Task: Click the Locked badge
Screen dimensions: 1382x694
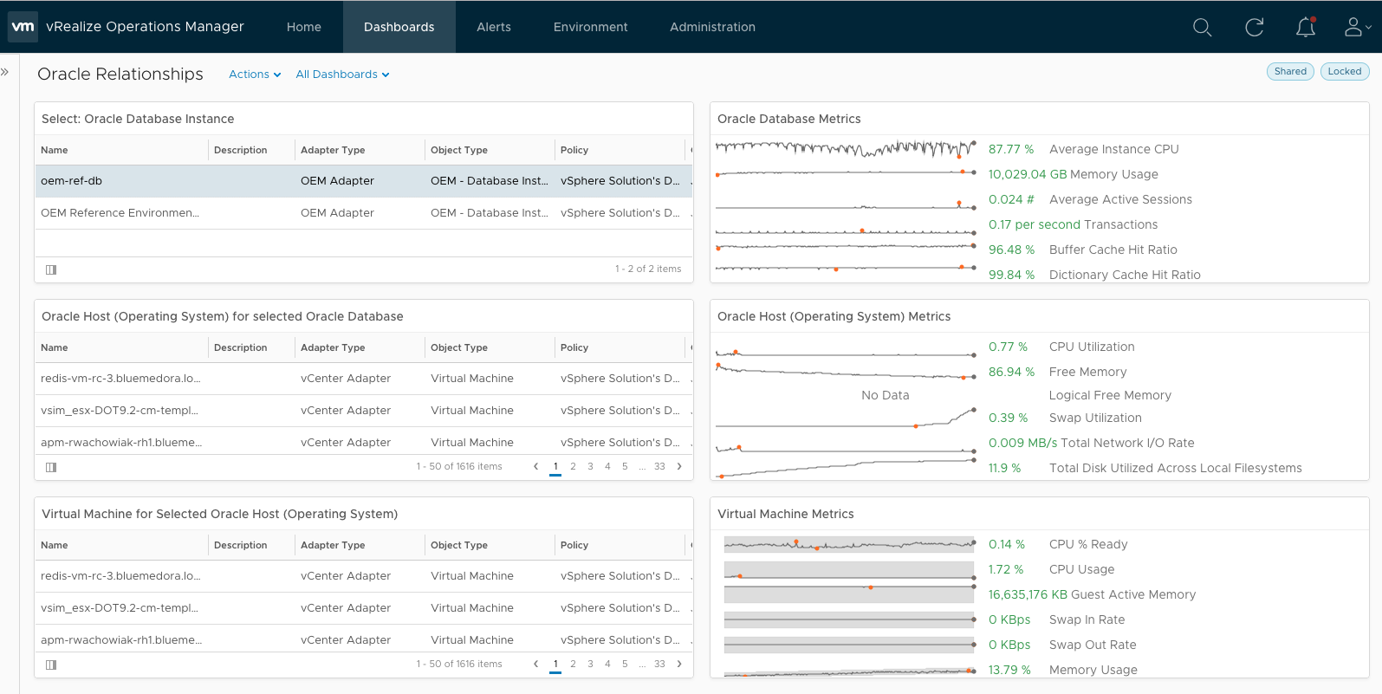Action: point(1345,72)
